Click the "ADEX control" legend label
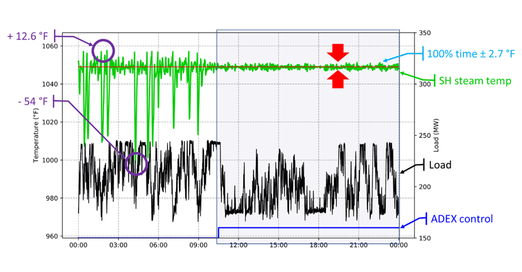522x272 pixels. click(462, 219)
